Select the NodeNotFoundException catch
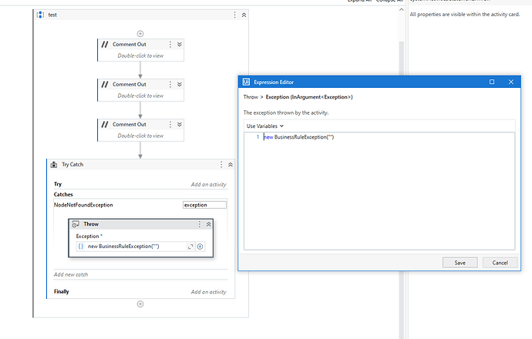 (x=83, y=205)
